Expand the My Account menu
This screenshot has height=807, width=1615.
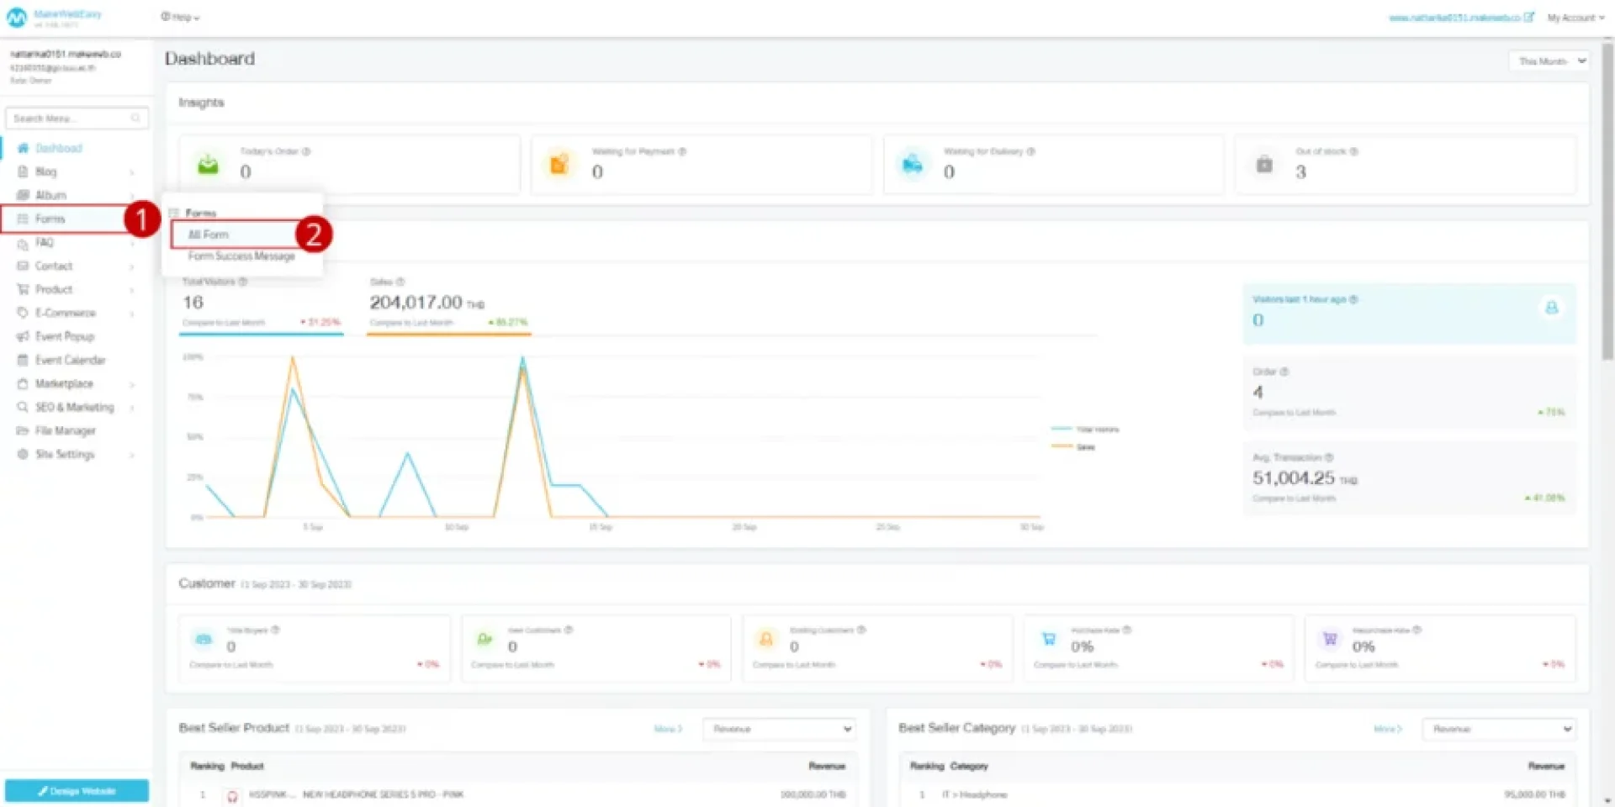[1575, 18]
